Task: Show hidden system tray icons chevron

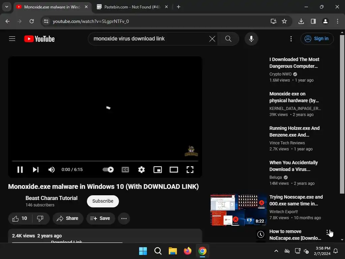Action: click(x=276, y=251)
